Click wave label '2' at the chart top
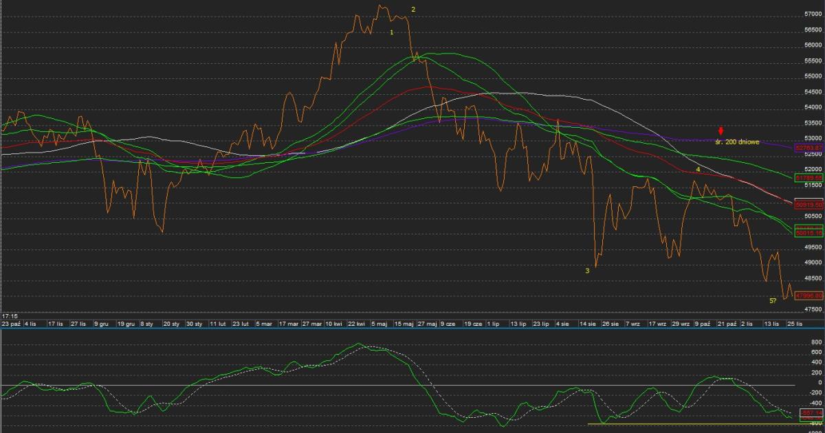This screenshot has width=825, height=433. tap(413, 9)
